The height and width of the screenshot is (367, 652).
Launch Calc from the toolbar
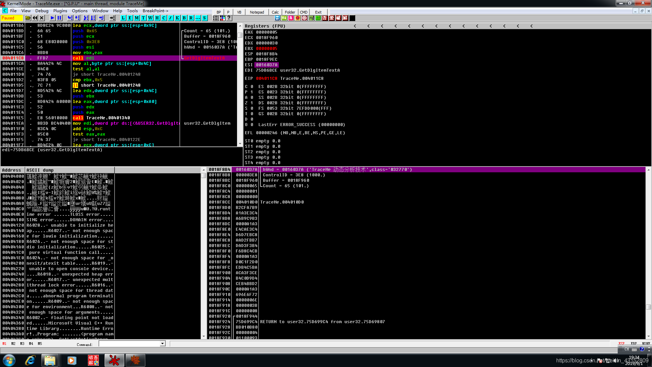point(275,12)
